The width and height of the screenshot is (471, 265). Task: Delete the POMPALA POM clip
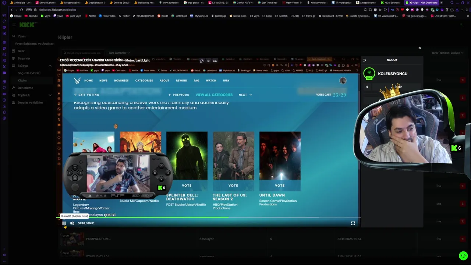tap(463, 239)
